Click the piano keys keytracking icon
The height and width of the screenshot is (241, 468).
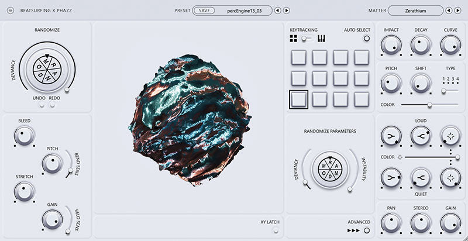321,39
